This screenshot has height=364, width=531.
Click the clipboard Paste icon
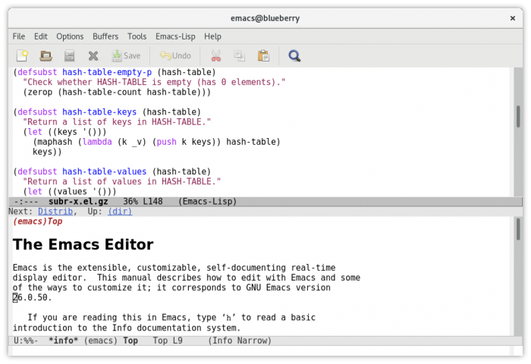pyautogui.click(x=263, y=55)
